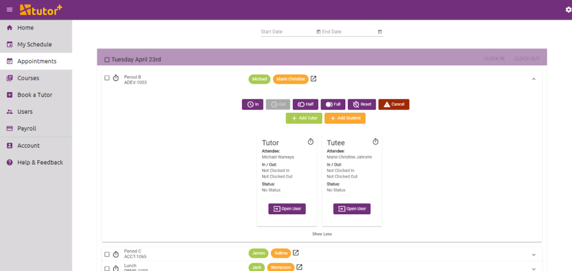This screenshot has height=271, width=572.
Task: Click the stopwatch icon beside Period B
Action: pyautogui.click(x=116, y=79)
